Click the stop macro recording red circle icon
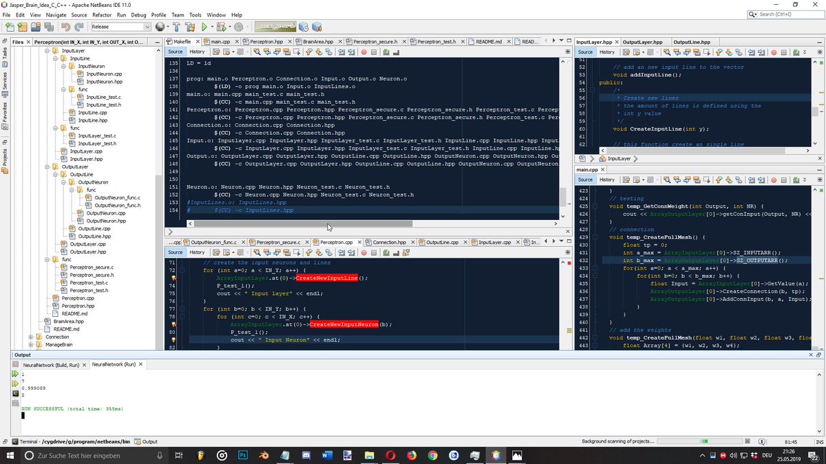This screenshot has width=826, height=464. point(363,52)
